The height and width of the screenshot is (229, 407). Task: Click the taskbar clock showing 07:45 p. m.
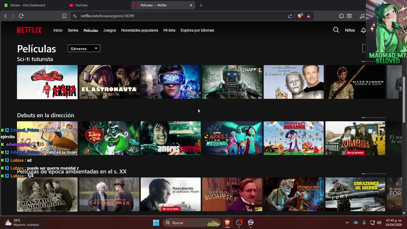394,223
